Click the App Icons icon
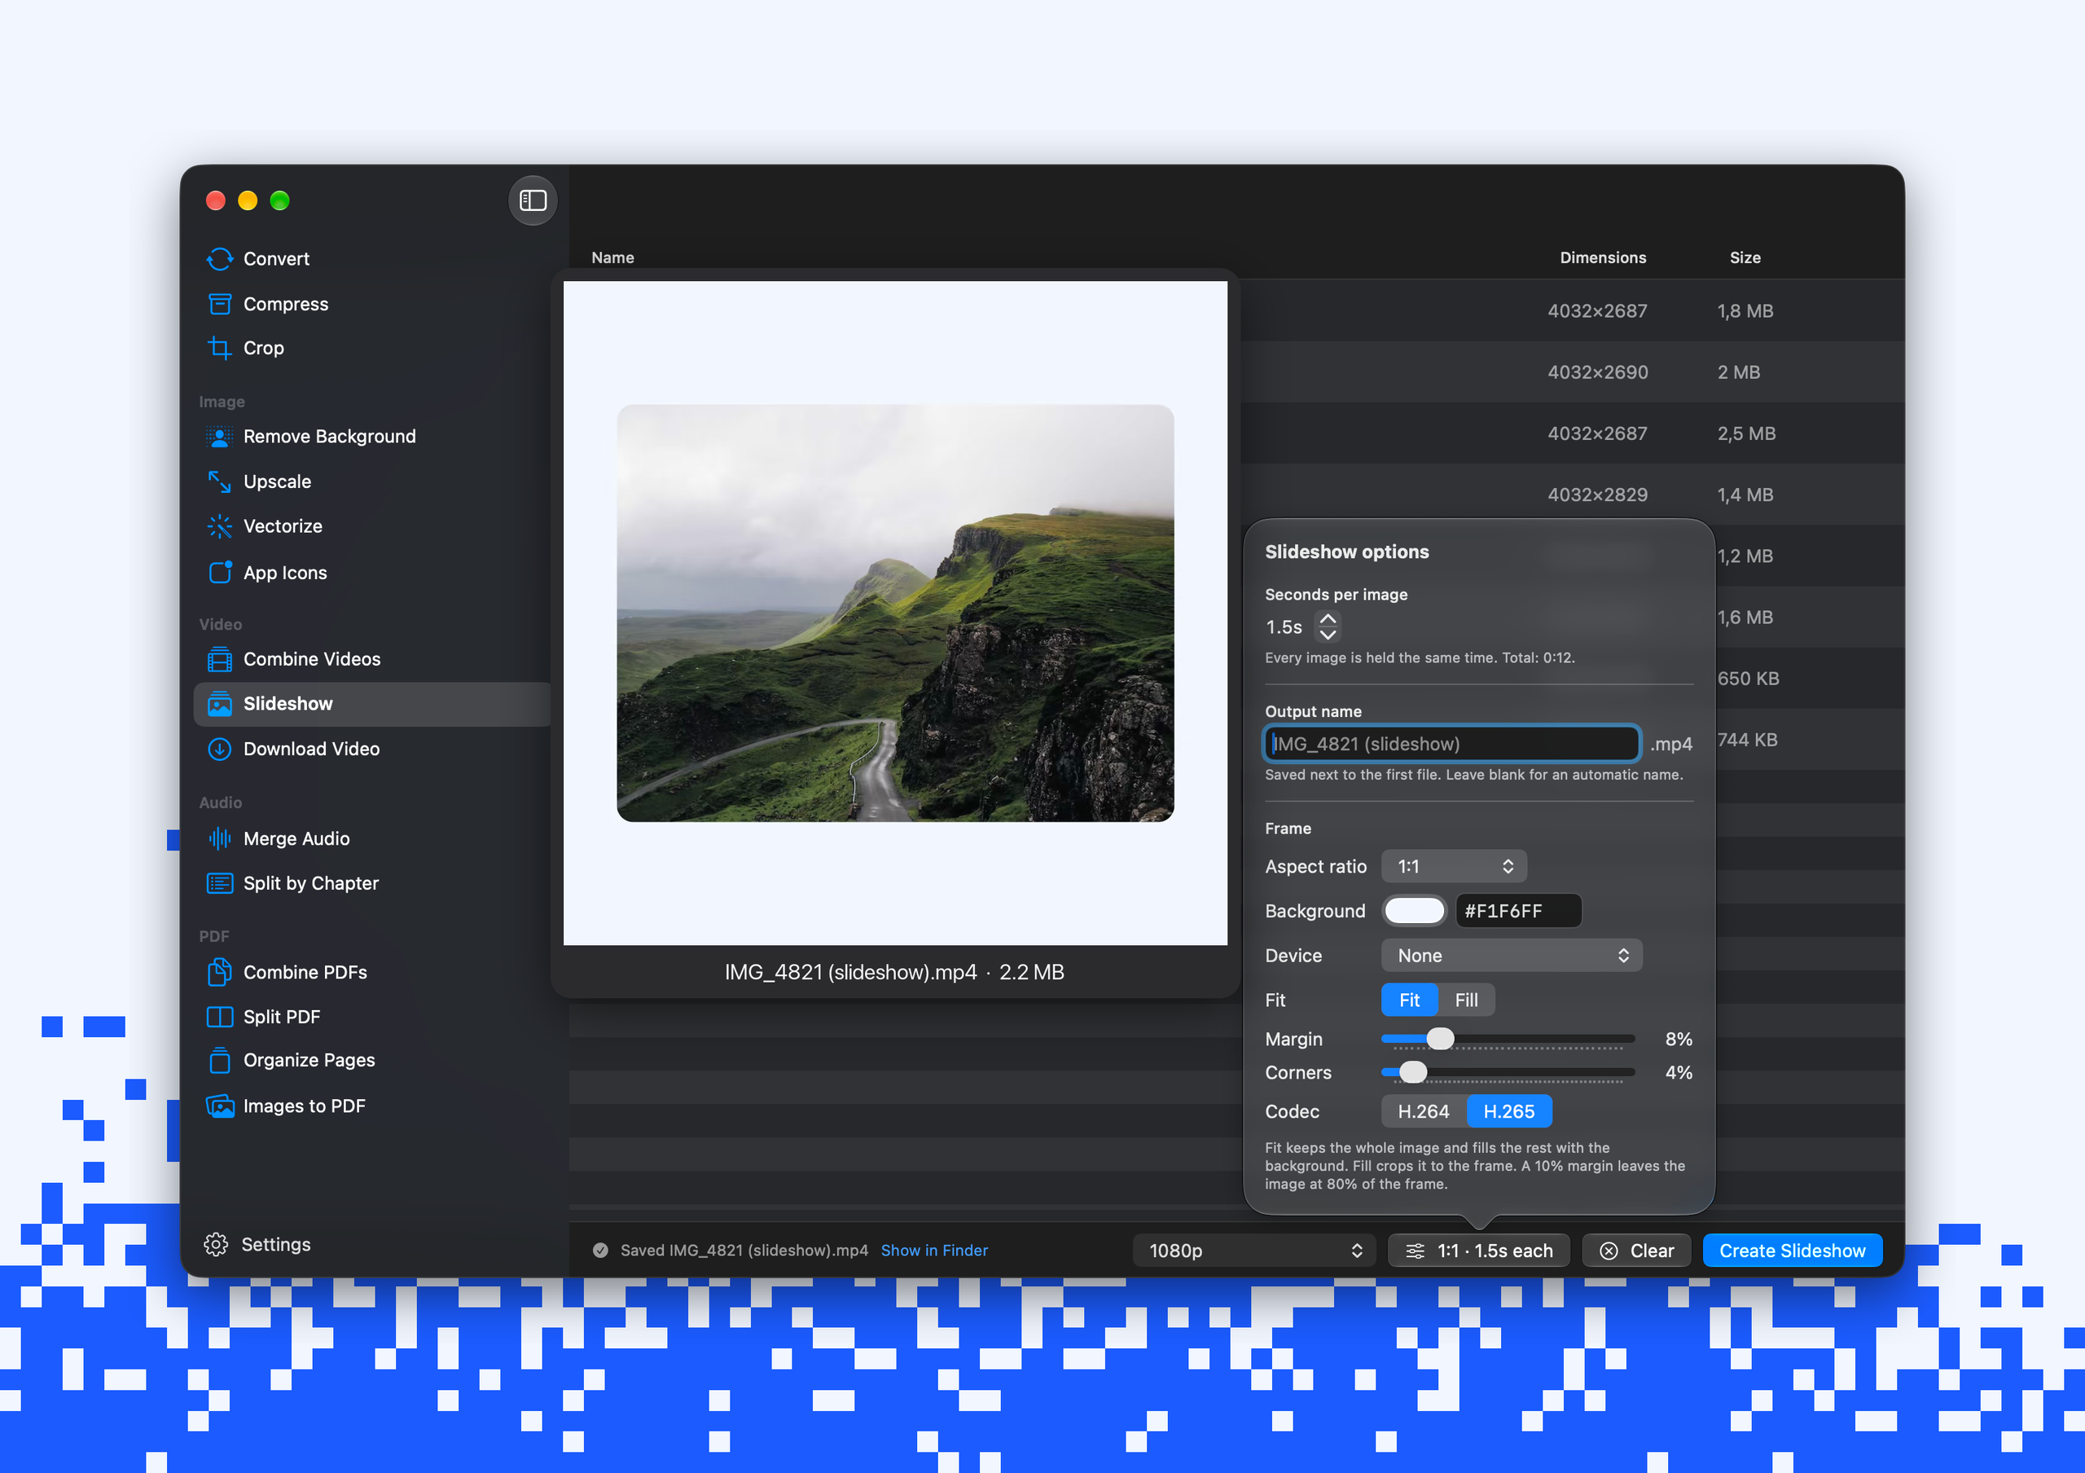Screen dimensions: 2085x1473 220,572
